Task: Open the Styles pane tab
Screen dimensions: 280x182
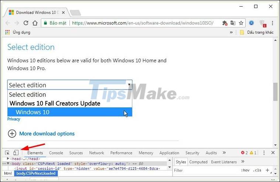Action: 181,162
